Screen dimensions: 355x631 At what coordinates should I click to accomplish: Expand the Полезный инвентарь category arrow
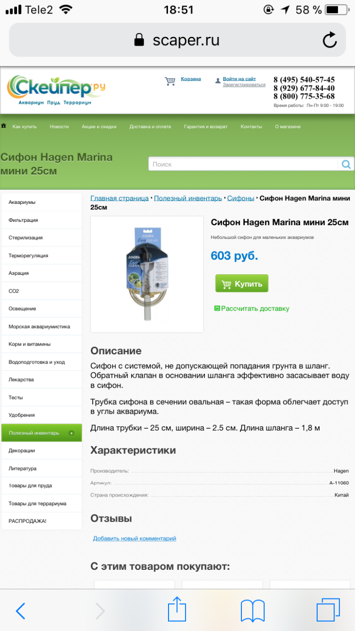tap(71, 433)
